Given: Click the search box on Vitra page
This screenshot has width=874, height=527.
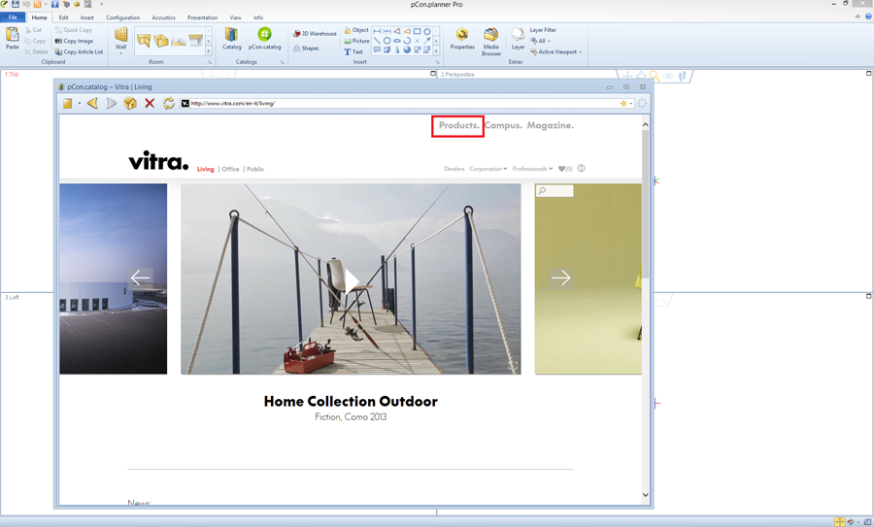Looking at the screenshot, I should click(555, 191).
